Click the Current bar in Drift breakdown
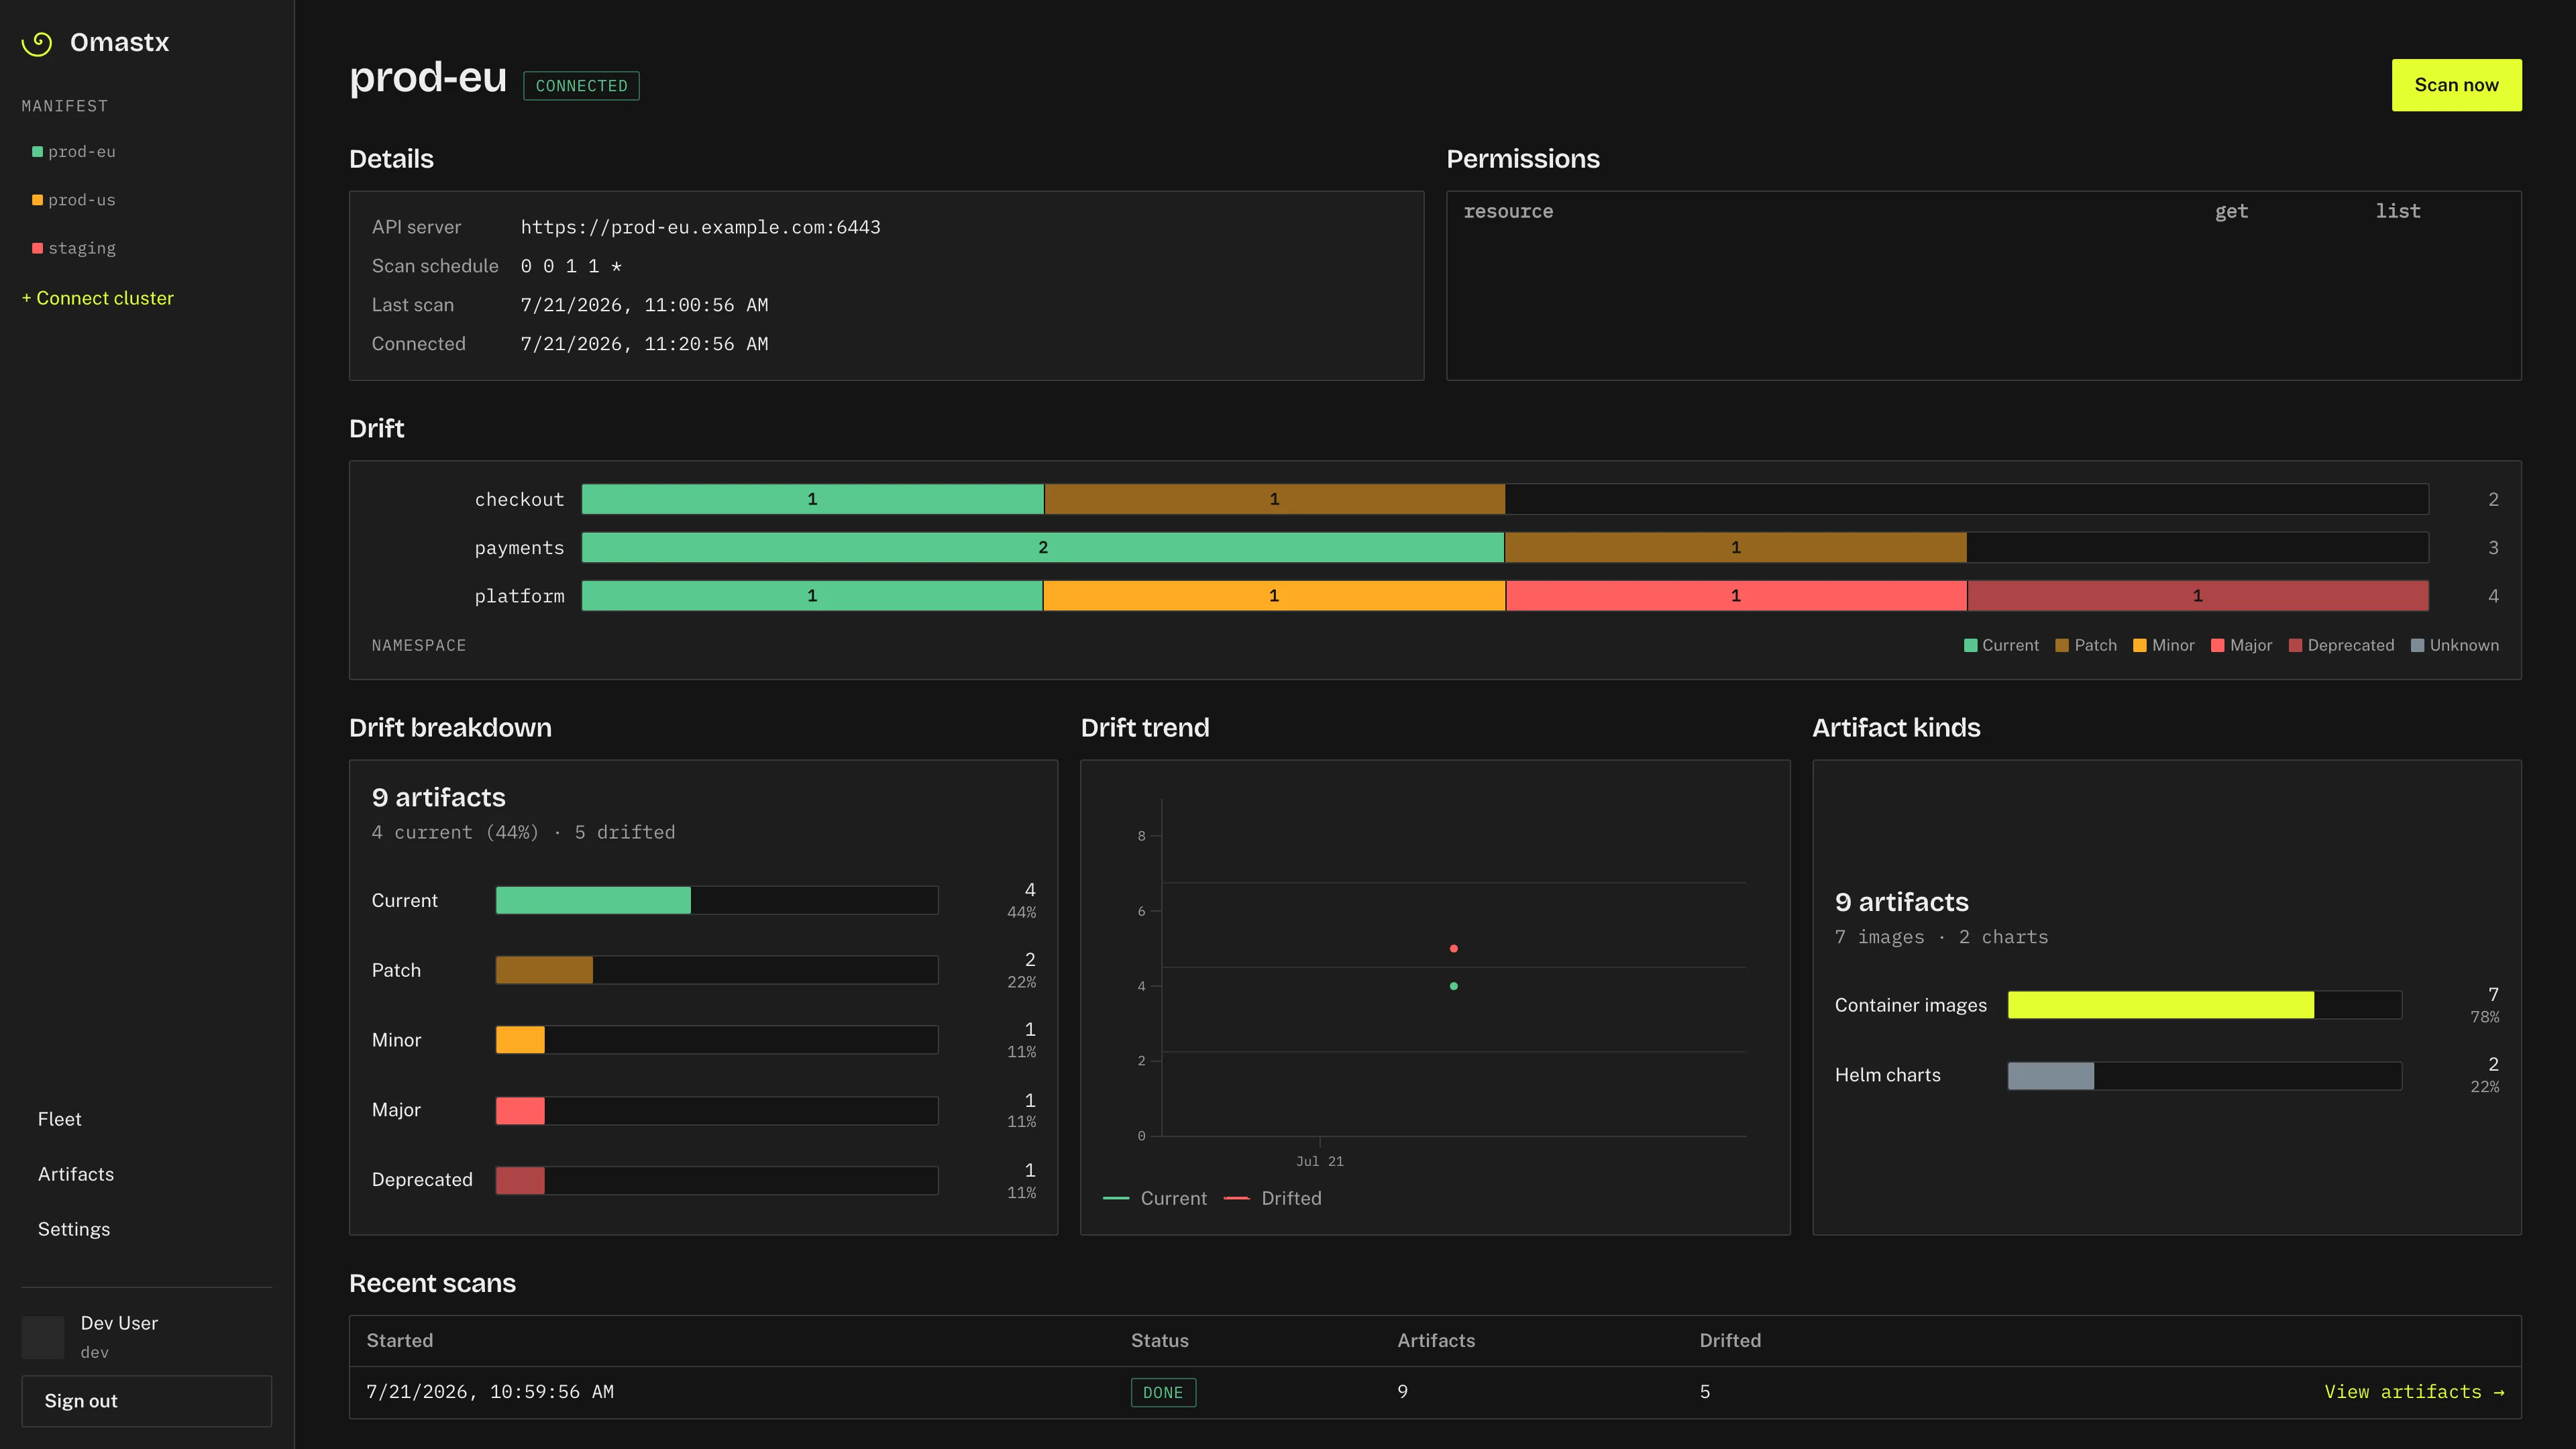 coord(593,900)
